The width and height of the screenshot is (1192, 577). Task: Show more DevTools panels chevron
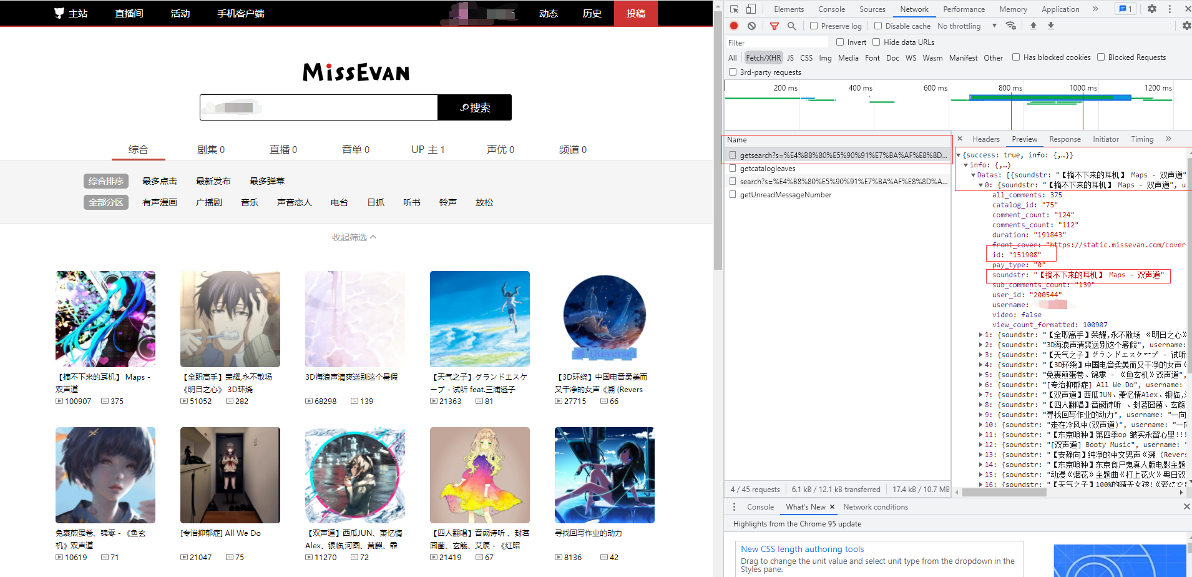coord(1095,9)
